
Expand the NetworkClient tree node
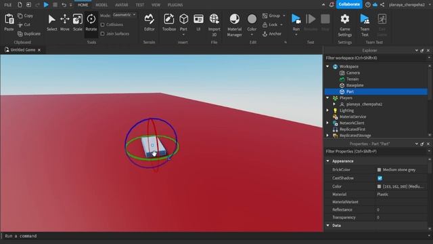327,123
